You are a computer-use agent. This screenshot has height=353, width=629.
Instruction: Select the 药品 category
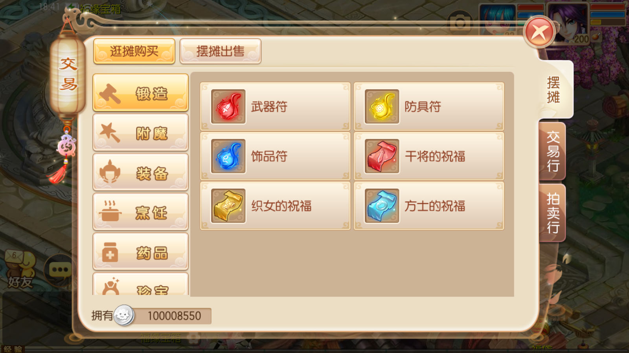(x=141, y=252)
